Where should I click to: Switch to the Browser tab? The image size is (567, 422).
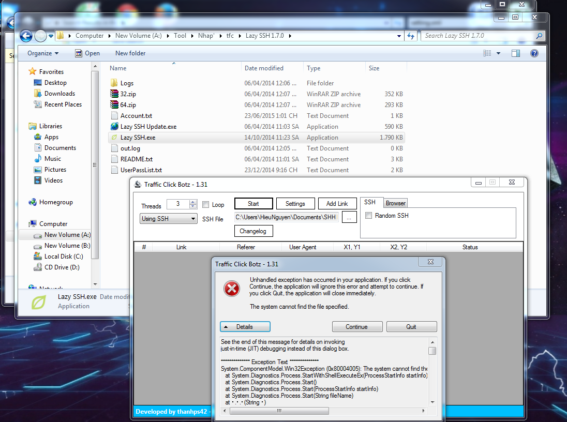(396, 203)
